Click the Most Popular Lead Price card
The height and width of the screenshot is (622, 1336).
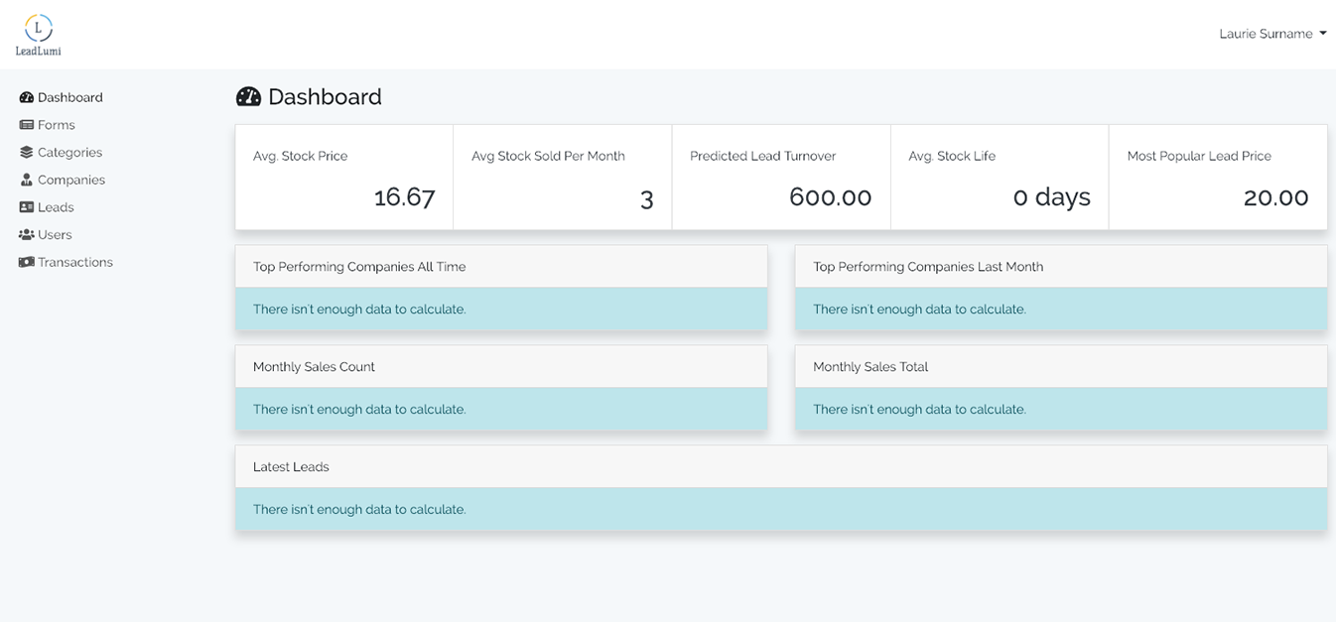tap(1218, 177)
